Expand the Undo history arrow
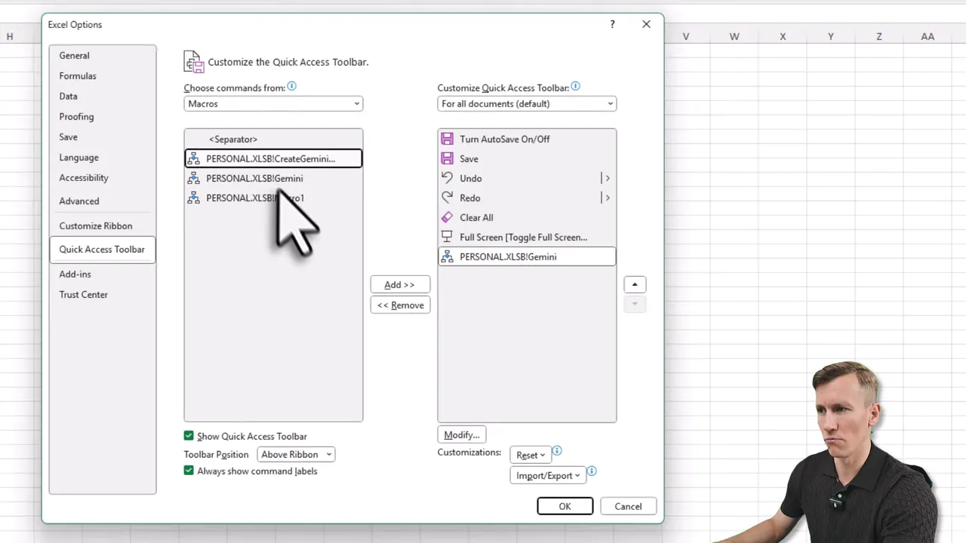This screenshot has width=966, height=543. click(x=607, y=178)
